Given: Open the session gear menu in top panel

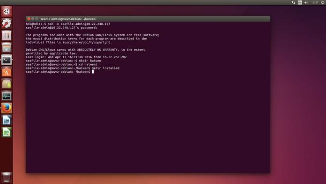Looking at the screenshot, I should tap(323, 2).
